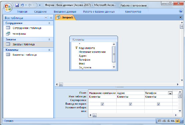Open the Создание ribbon tab
The height and width of the screenshot is (125, 185).
[40, 12]
